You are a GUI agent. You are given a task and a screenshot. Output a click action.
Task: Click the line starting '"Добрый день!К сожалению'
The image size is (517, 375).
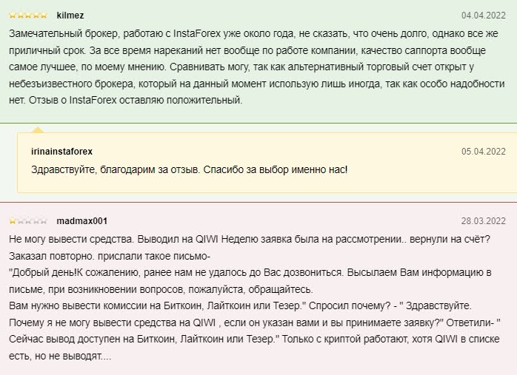point(250,273)
